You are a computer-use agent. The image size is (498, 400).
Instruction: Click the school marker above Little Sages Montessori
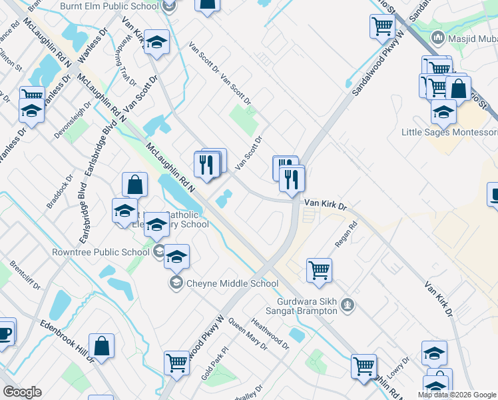pos(443,114)
